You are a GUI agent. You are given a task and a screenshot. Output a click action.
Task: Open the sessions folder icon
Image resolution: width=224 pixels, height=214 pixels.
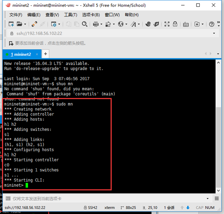click(19, 24)
